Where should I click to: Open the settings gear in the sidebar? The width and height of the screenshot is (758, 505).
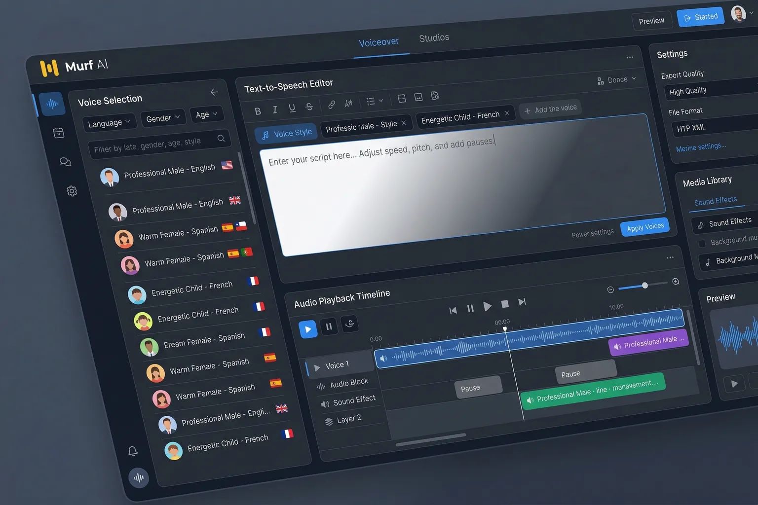click(x=72, y=191)
